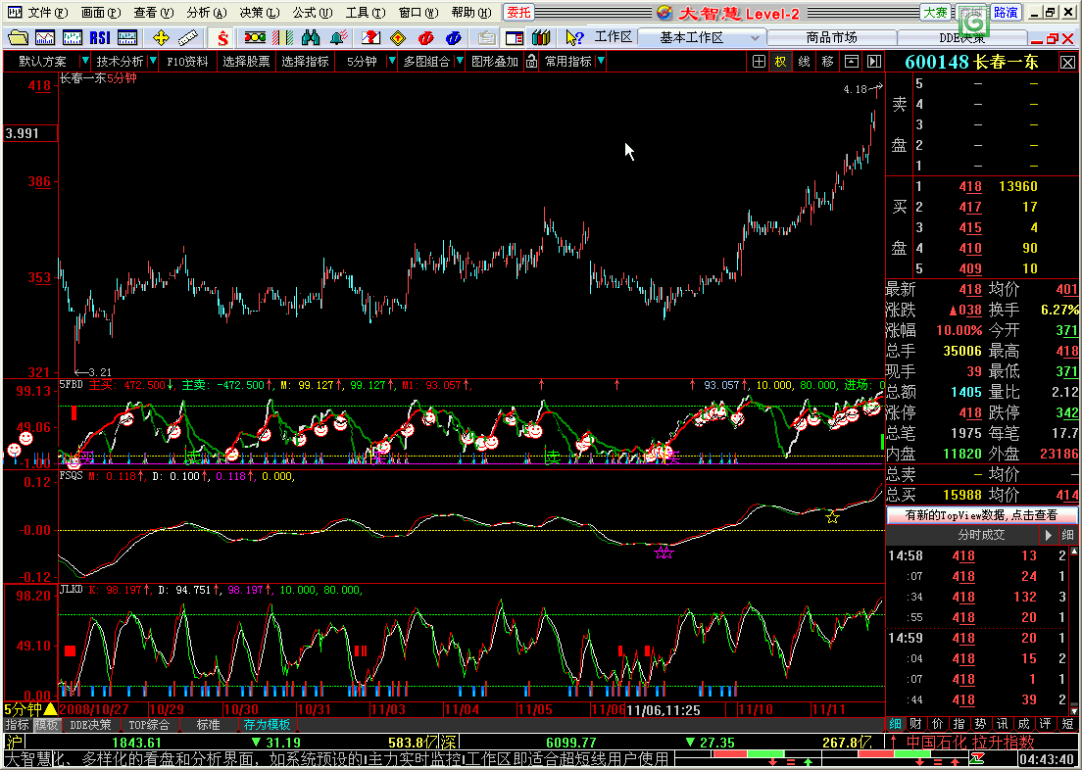Image resolution: width=1082 pixels, height=770 pixels.
Task: Click the 路演 button
Action: [1006, 13]
